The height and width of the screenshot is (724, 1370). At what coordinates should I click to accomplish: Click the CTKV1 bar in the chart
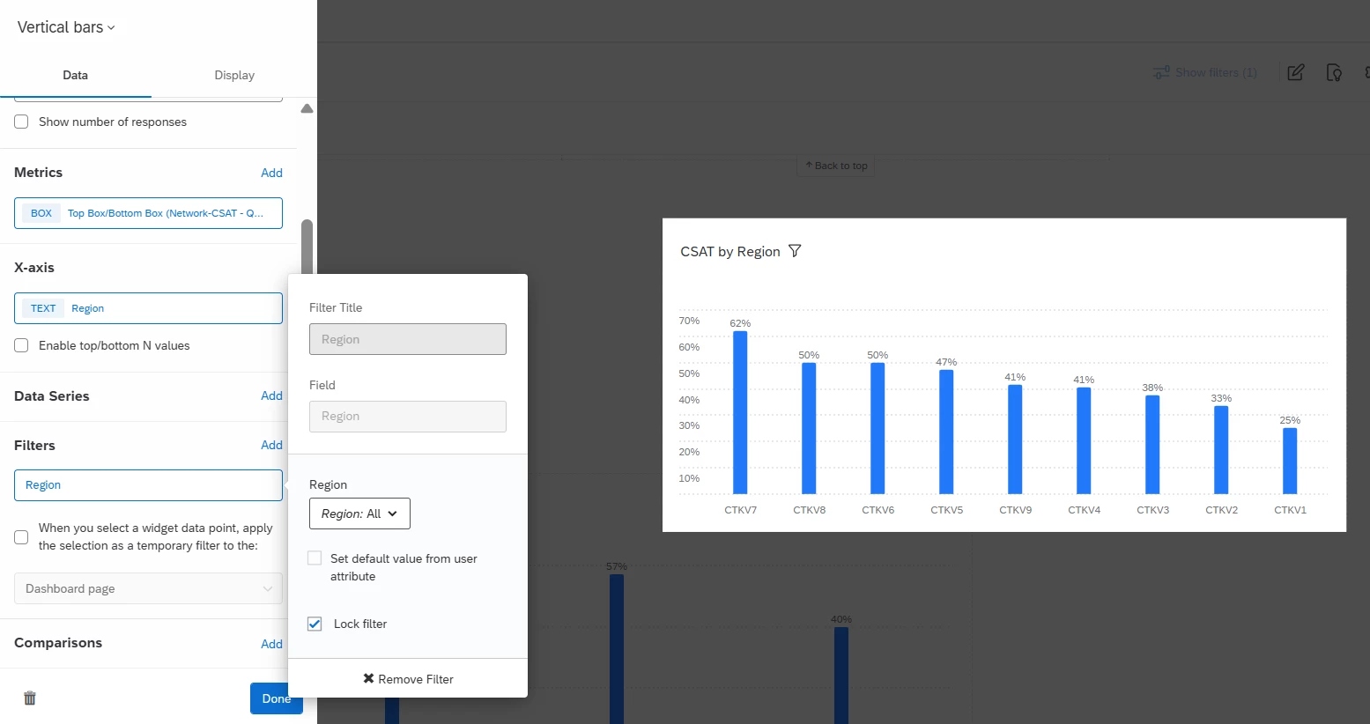tap(1290, 461)
